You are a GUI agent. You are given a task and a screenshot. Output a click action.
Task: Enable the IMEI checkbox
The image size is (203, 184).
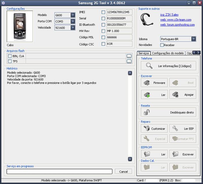103,12
